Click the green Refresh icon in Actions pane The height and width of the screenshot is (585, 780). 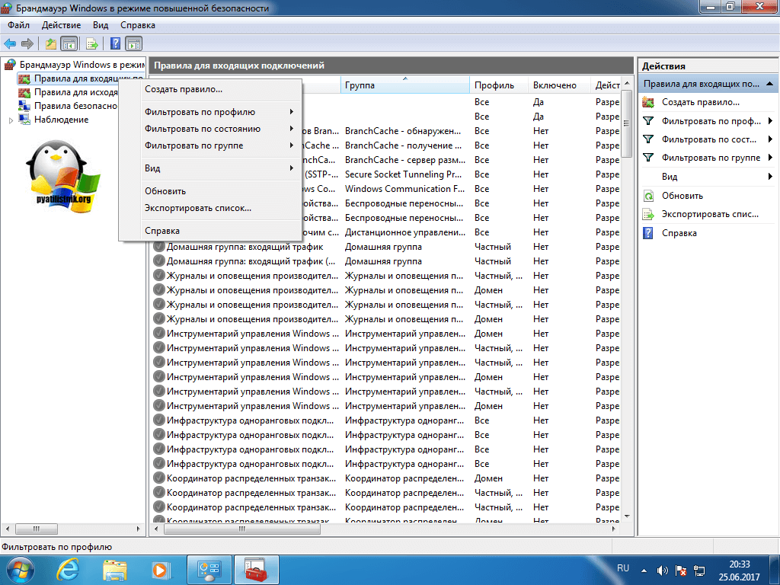648,196
